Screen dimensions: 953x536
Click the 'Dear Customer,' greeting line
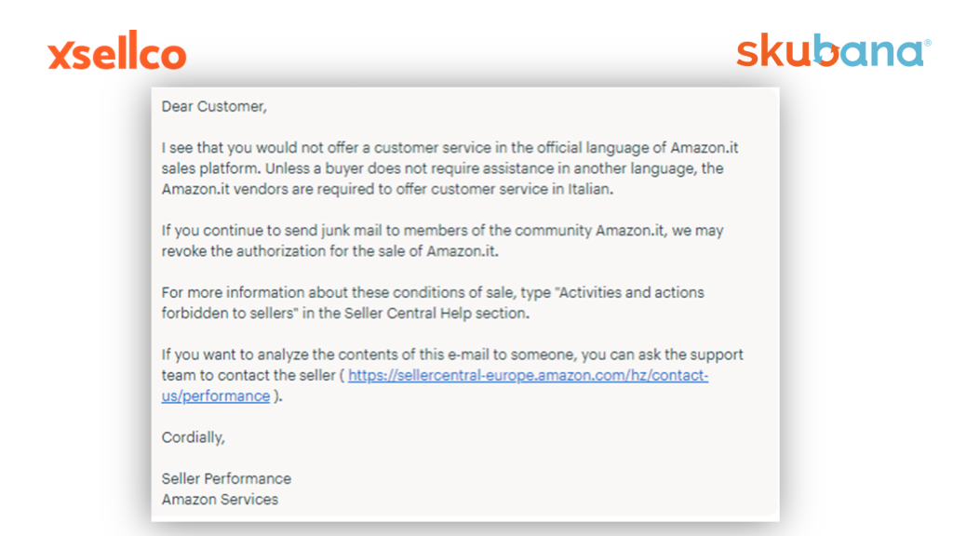click(x=214, y=106)
